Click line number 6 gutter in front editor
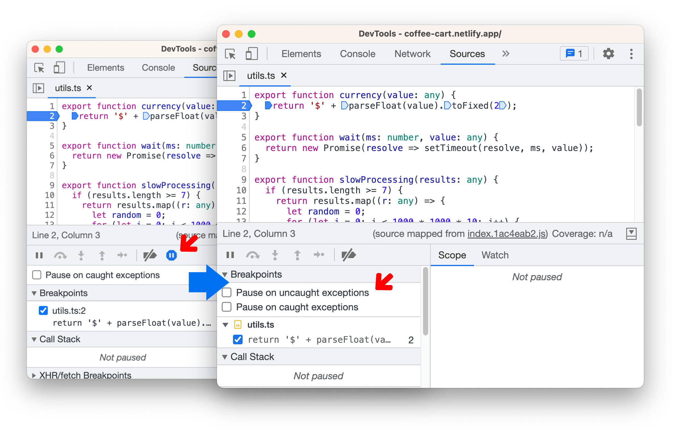 tap(244, 148)
